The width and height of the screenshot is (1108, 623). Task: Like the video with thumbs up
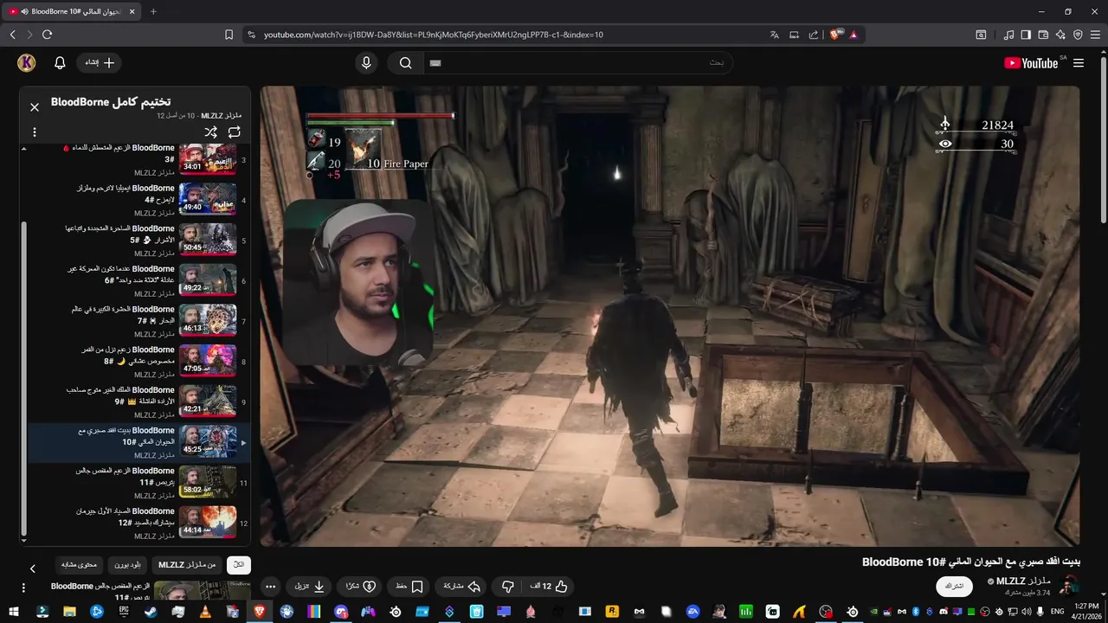coord(549,586)
